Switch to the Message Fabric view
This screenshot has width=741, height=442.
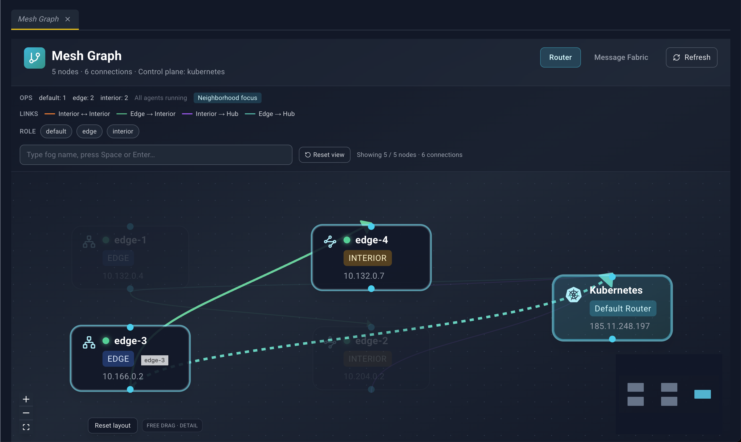[621, 57]
